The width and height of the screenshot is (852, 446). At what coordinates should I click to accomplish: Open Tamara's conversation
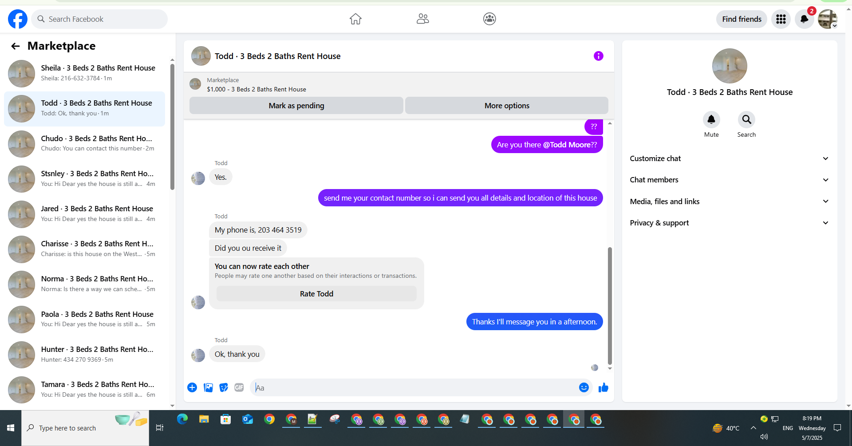pyautogui.click(x=84, y=390)
